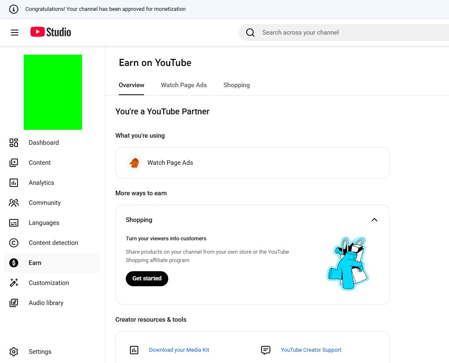Click the monetization approved banner text

pos(105,9)
